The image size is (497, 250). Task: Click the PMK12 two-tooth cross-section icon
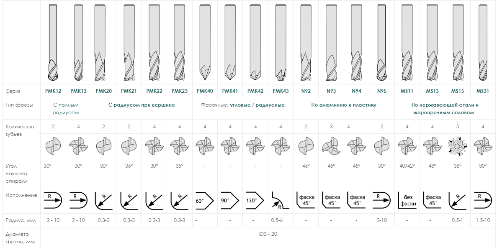53,146
